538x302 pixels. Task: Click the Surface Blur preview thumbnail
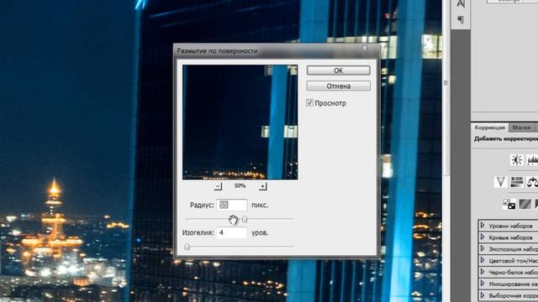pos(240,122)
